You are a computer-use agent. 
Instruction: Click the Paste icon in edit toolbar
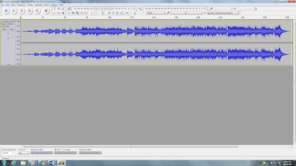click(x=77, y=13)
